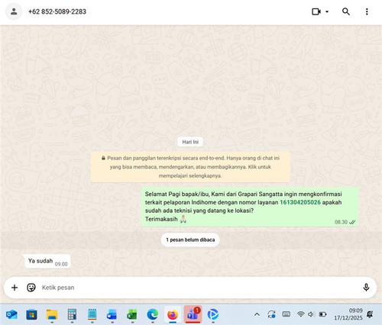This screenshot has width=382, height=325.
Task: Open Teams with notification badge
Action: tap(193, 314)
